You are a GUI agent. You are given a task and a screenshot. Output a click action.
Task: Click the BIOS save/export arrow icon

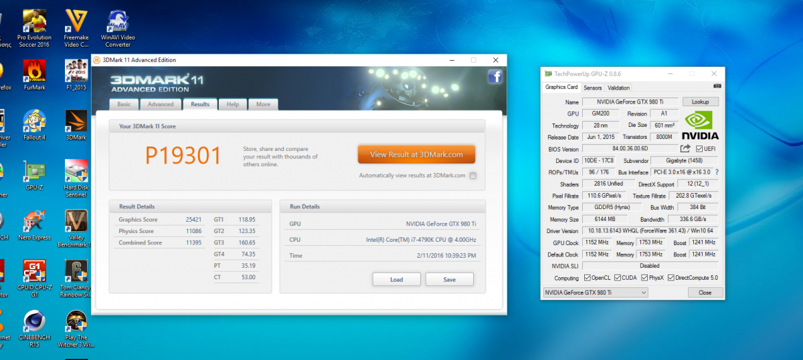pos(685,148)
